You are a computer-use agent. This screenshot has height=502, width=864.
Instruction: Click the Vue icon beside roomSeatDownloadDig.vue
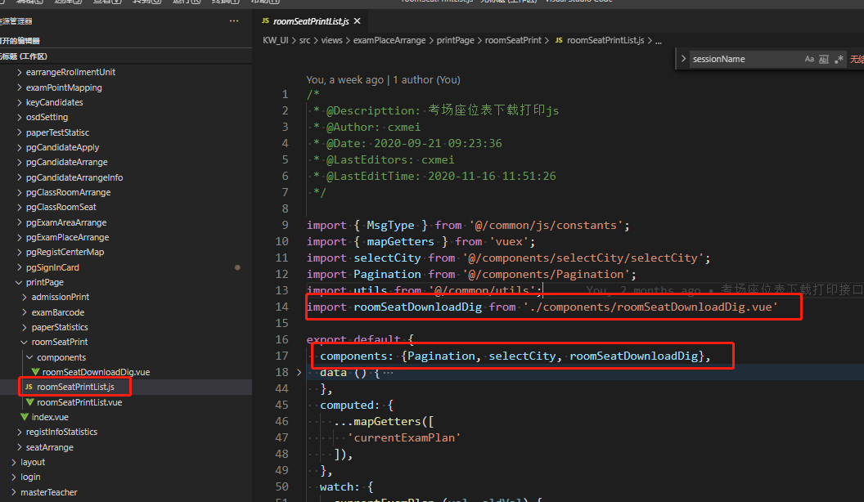tap(35, 372)
